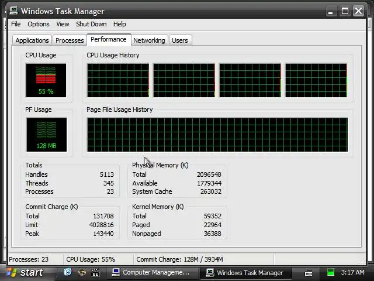374x281 pixels.
Task: Close the Windows Task Manager window
Action: (358, 11)
